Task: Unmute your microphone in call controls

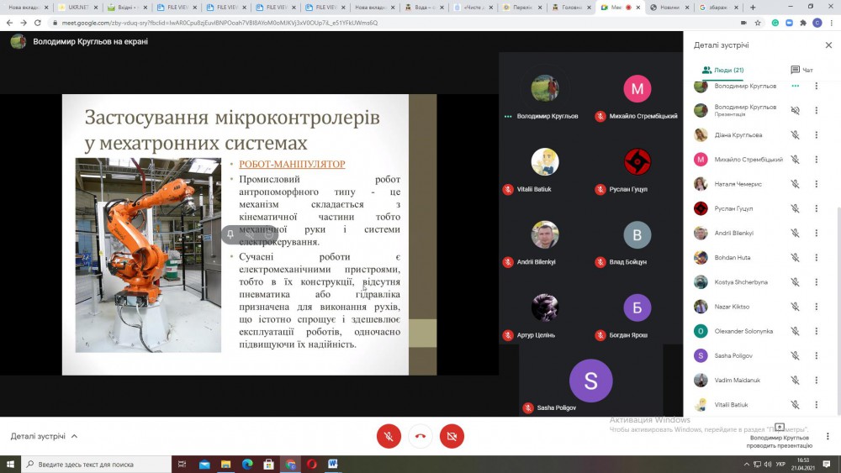Action: coord(388,436)
